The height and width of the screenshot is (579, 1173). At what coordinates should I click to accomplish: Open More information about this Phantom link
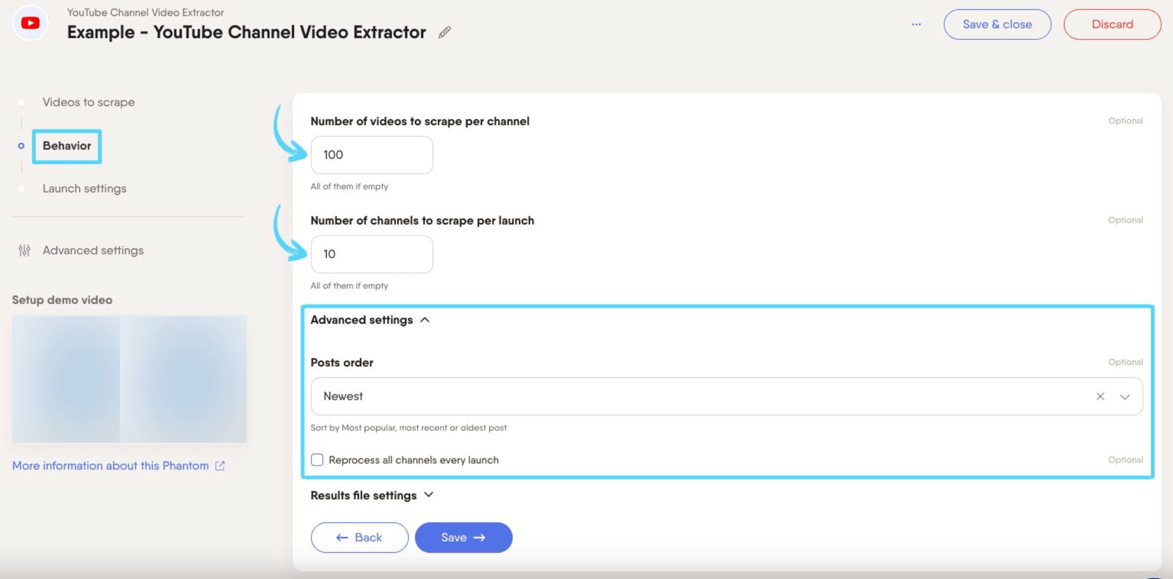click(x=110, y=466)
